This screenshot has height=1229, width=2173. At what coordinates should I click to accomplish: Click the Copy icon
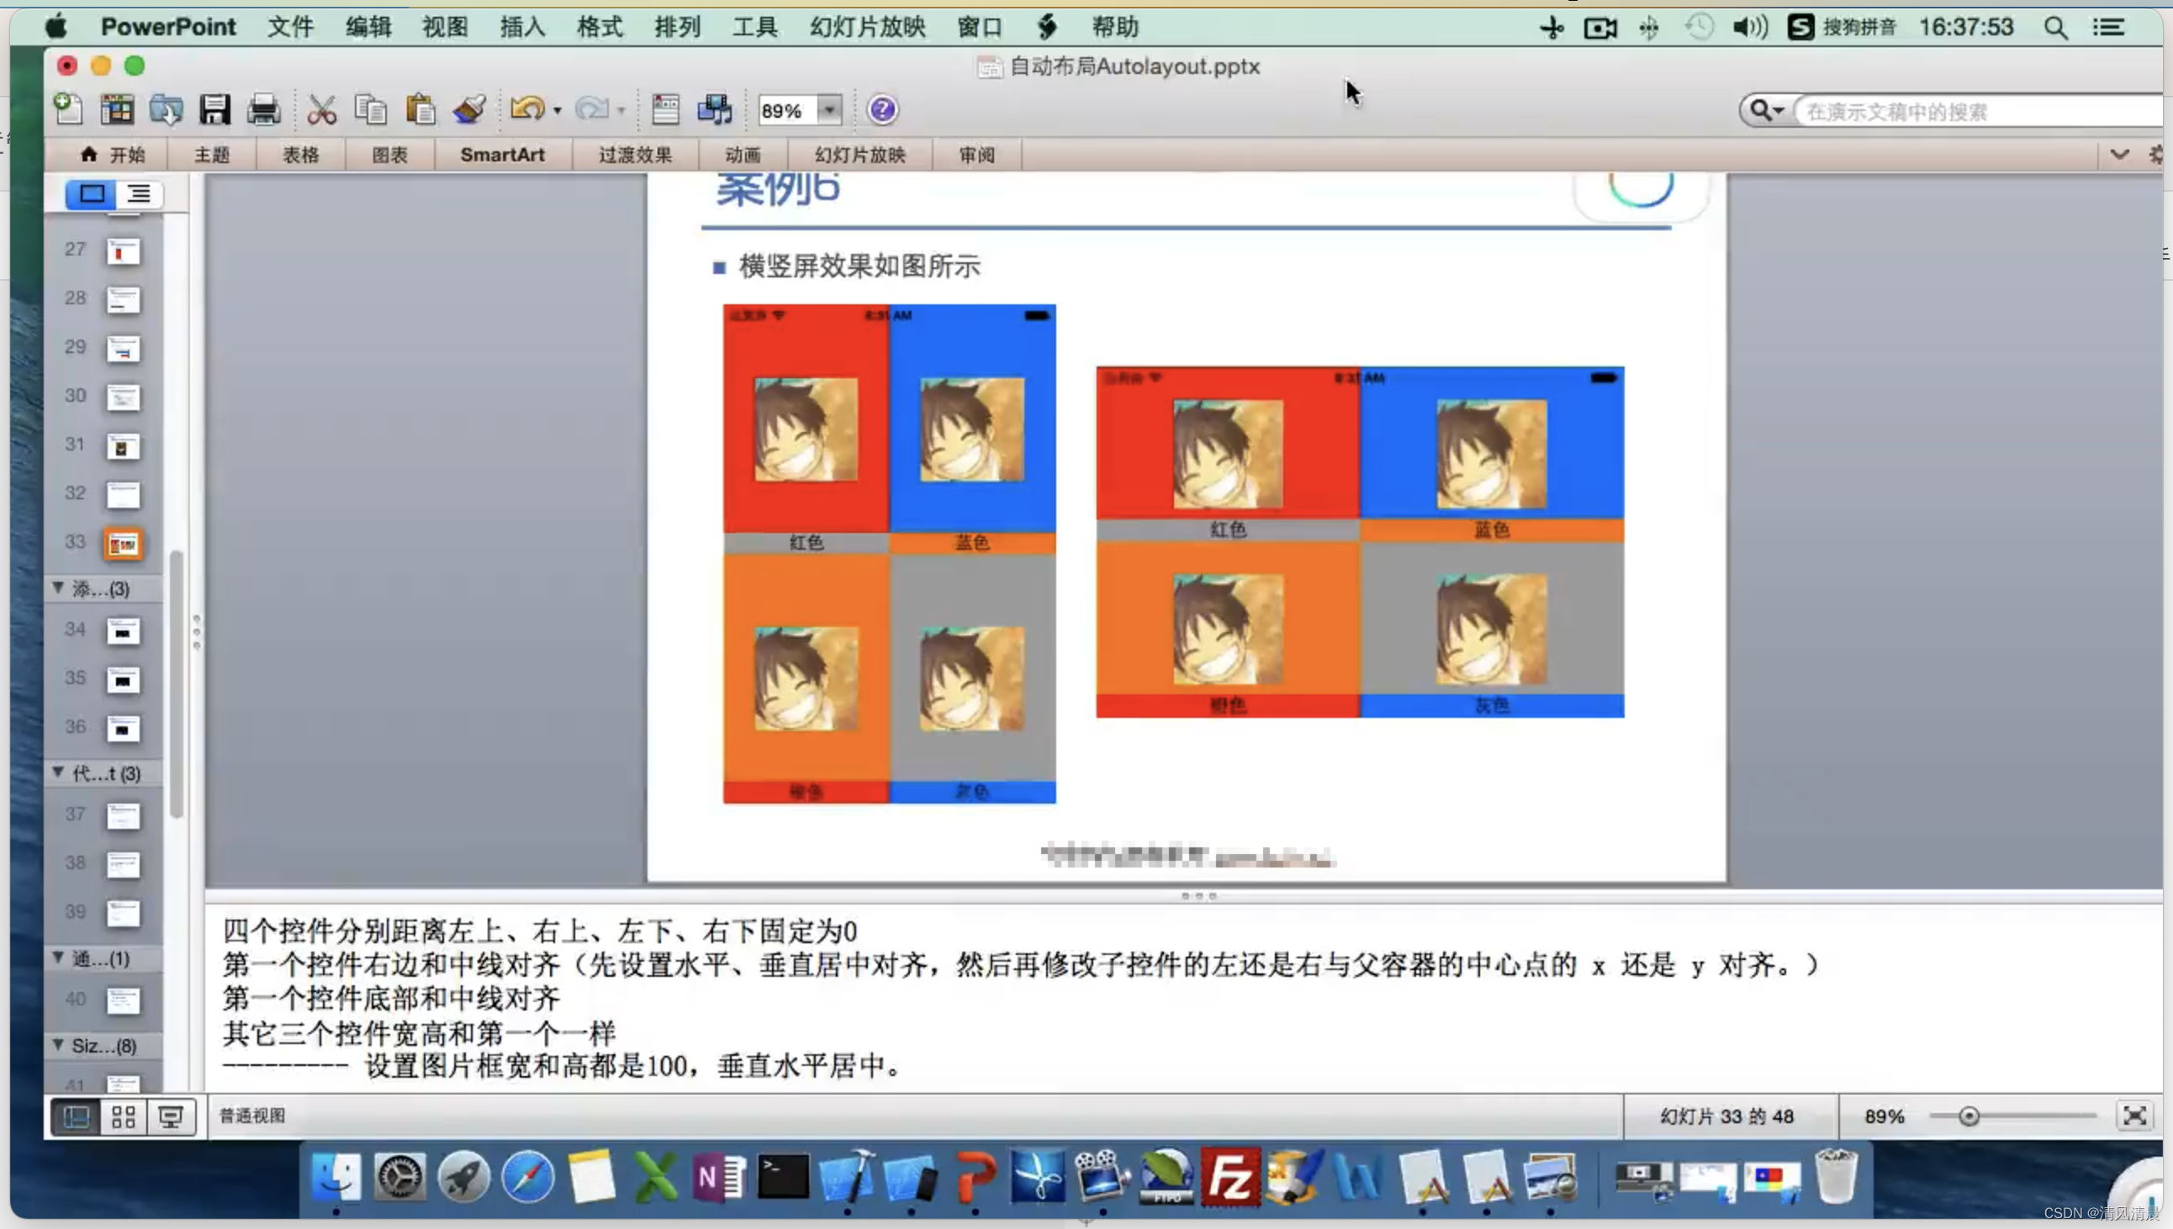[371, 110]
